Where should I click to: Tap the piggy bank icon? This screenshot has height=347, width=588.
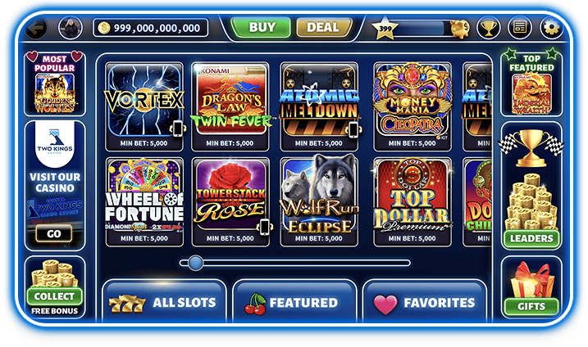click(460, 29)
